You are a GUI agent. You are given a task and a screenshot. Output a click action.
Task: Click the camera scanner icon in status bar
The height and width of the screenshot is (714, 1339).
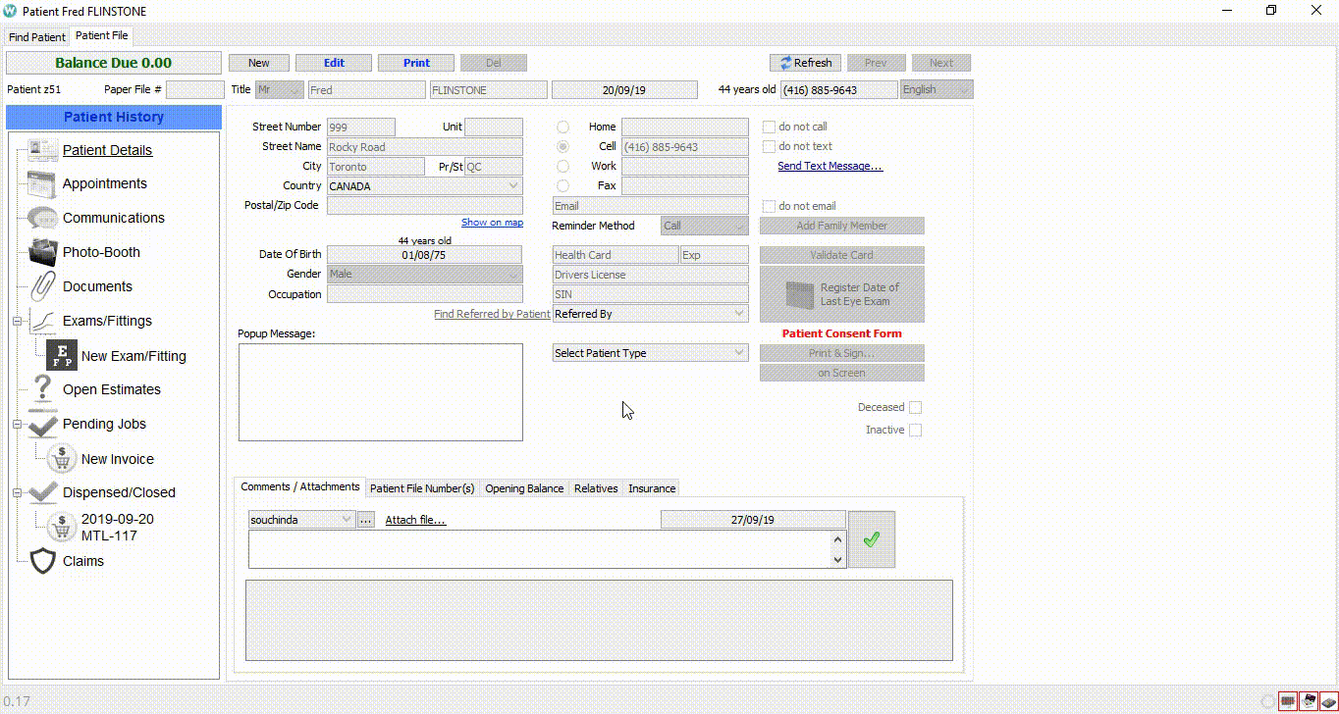(1308, 700)
